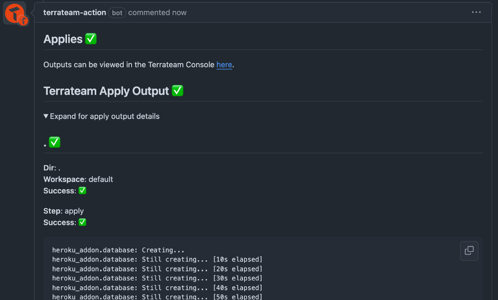Image resolution: width=498 pixels, height=300 pixels.
Task: Click the 'bot' label badge
Action: tap(117, 13)
